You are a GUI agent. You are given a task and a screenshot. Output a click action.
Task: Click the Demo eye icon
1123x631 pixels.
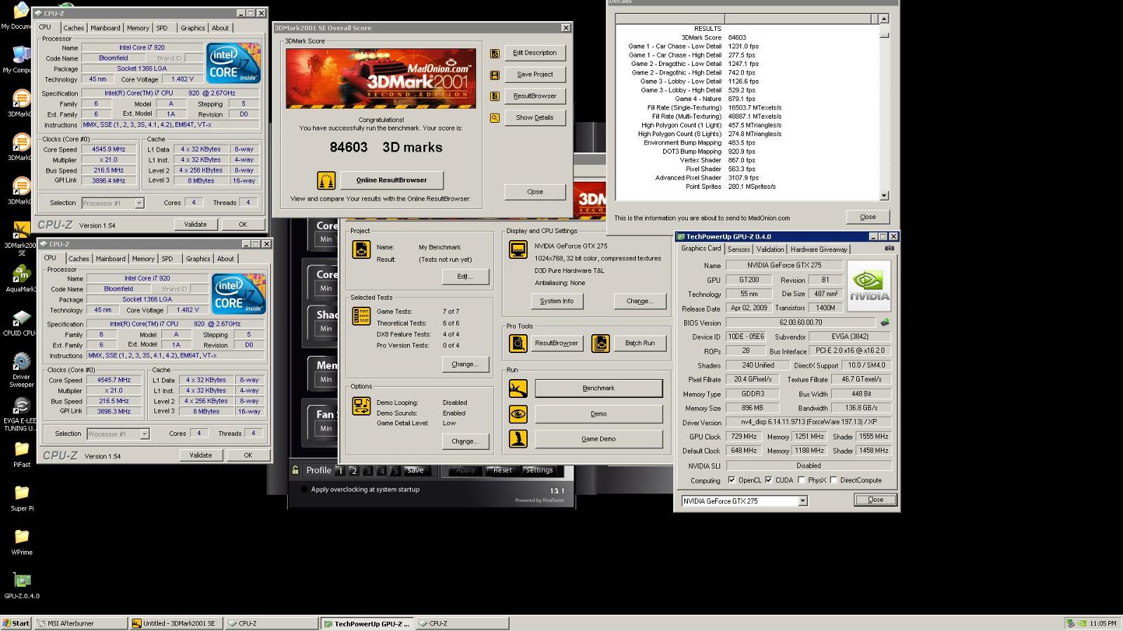[518, 413]
